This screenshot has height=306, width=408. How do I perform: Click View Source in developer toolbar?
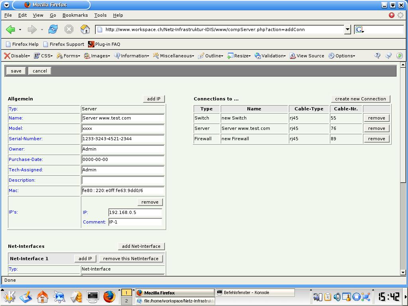307,56
